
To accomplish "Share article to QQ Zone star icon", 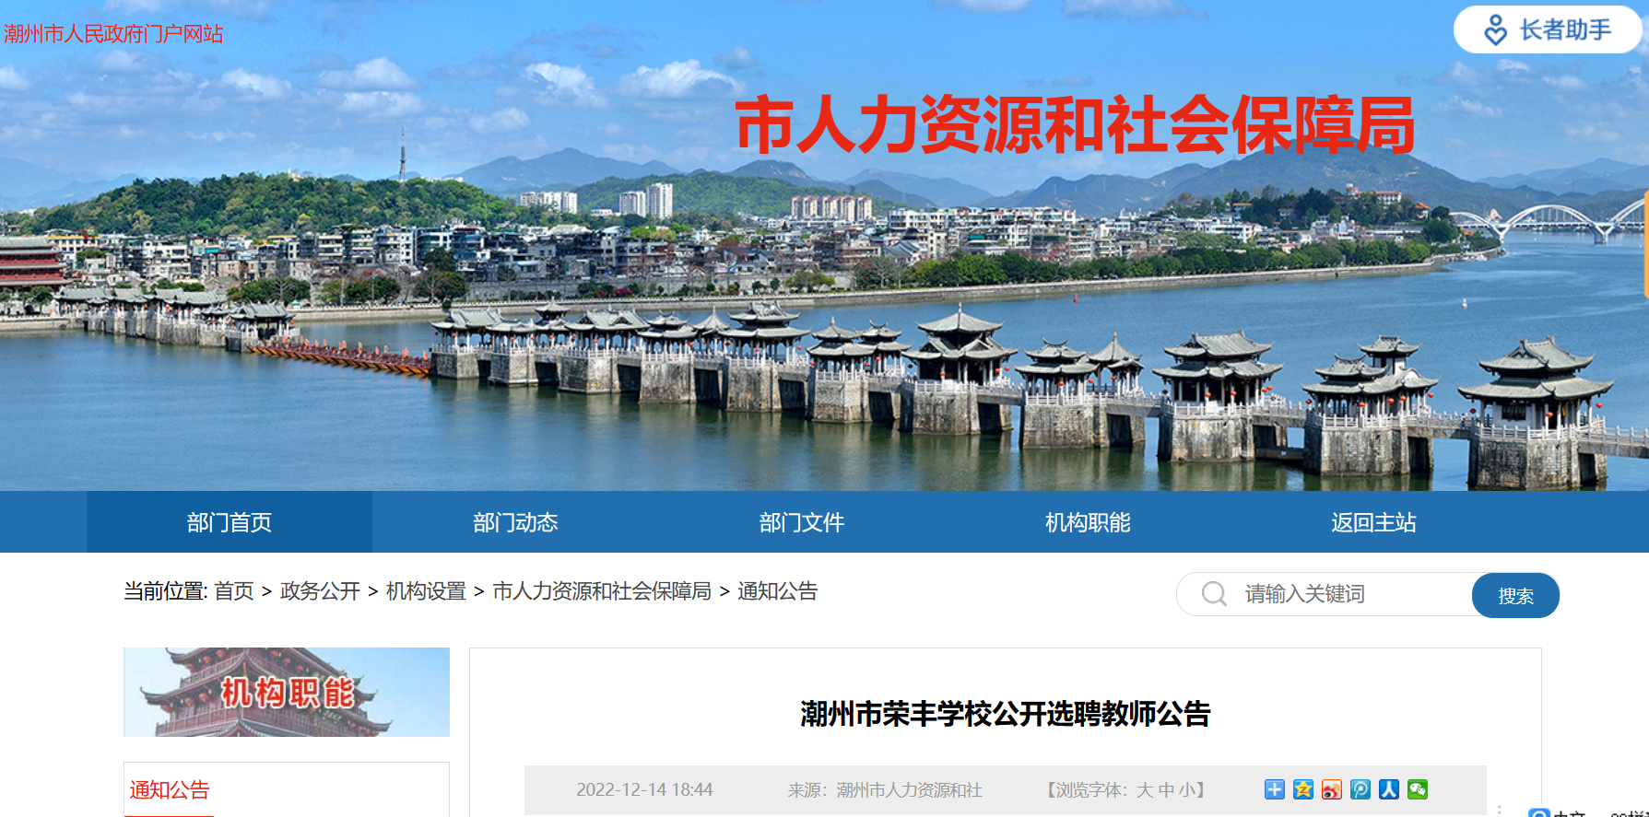I will pyautogui.click(x=1302, y=789).
